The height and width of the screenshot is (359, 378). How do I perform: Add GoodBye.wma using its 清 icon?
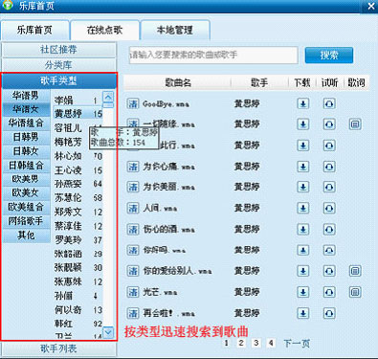(x=133, y=103)
